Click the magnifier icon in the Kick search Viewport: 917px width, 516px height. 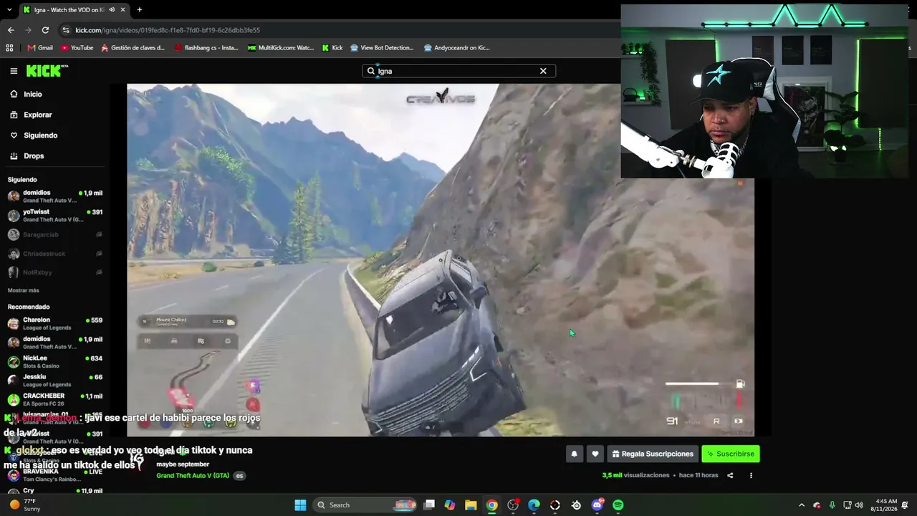(x=371, y=71)
